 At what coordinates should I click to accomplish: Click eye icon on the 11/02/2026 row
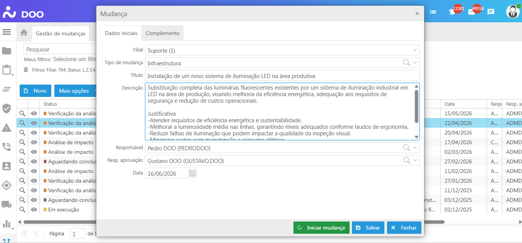click(34, 171)
